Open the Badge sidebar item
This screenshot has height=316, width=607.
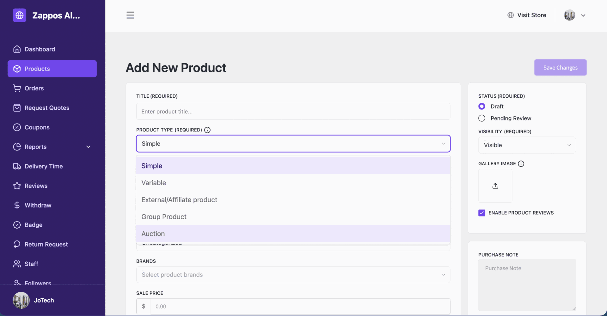[x=52, y=225]
